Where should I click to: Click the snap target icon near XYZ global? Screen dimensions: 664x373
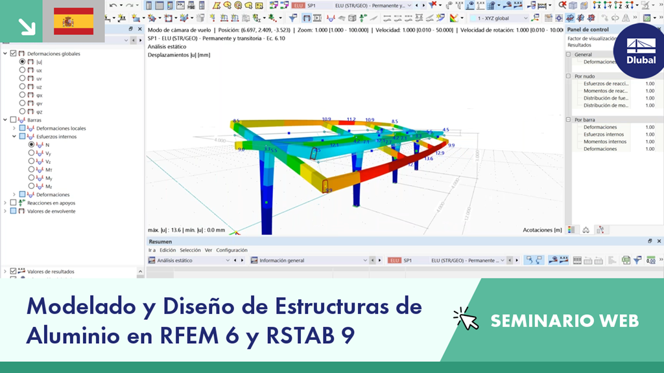click(559, 18)
